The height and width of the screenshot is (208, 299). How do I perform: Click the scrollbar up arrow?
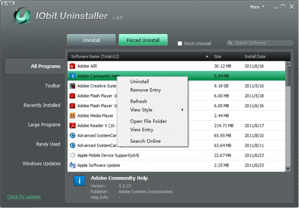click(x=288, y=64)
